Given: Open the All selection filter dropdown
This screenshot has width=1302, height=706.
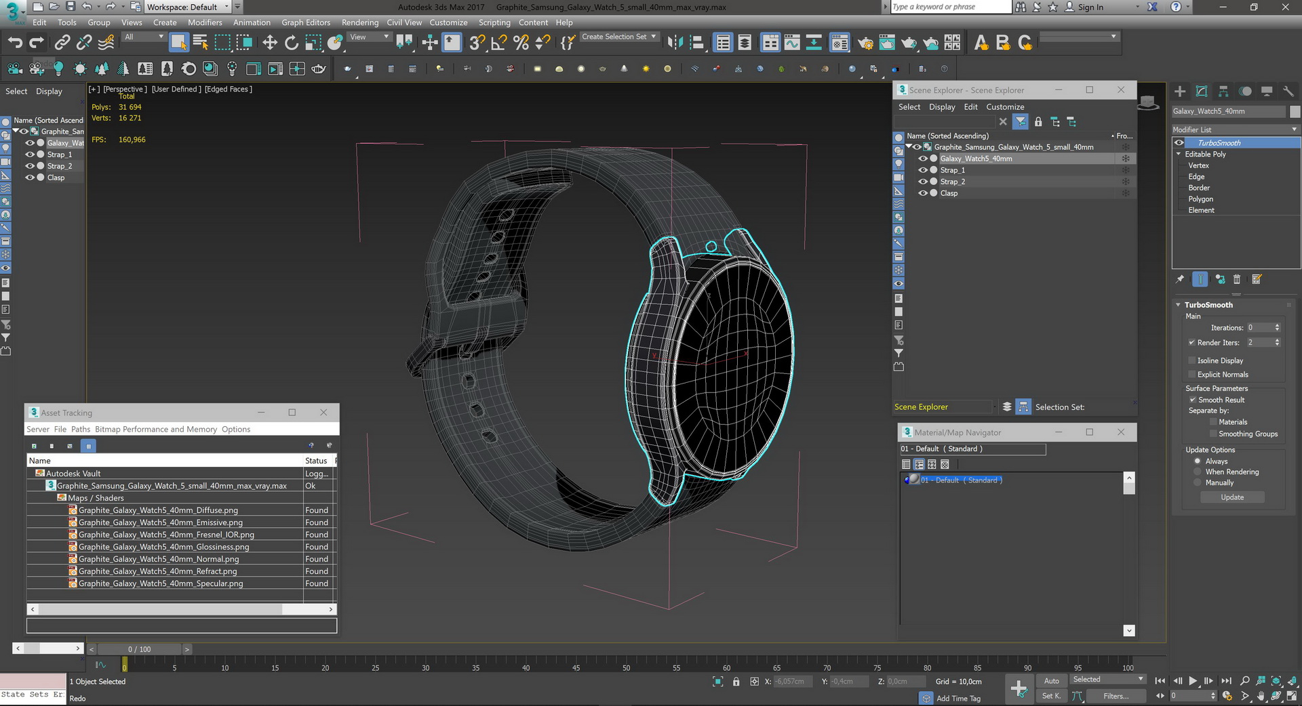Looking at the screenshot, I should click(x=144, y=37).
